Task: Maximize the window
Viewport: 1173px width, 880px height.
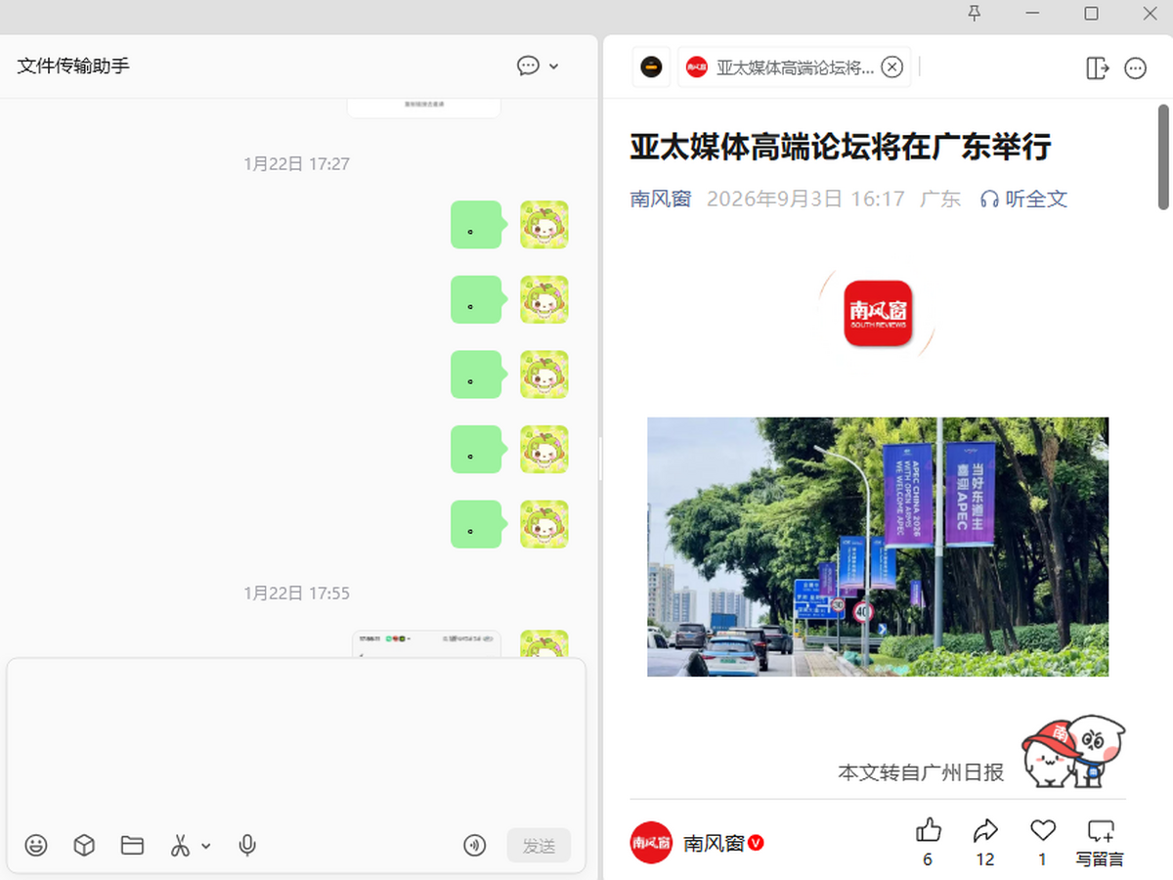Action: pos(1092,13)
